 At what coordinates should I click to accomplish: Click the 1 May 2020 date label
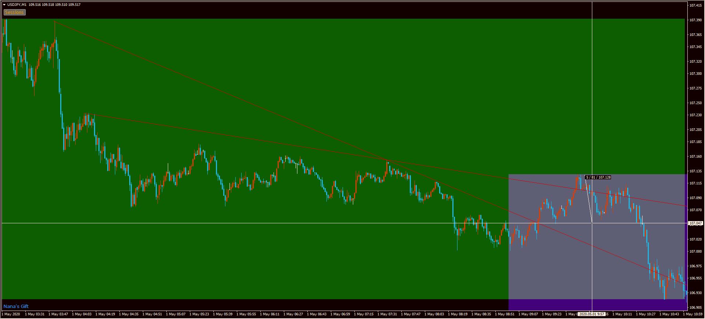11,314
